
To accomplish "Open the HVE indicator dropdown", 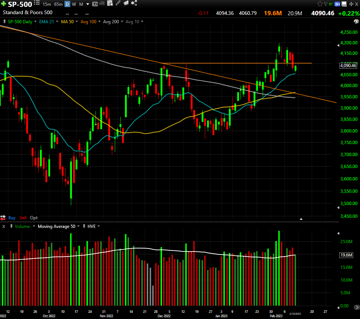I will (x=99, y=226).
